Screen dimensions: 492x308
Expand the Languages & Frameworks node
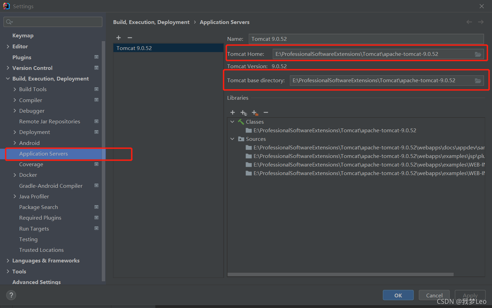click(x=8, y=261)
